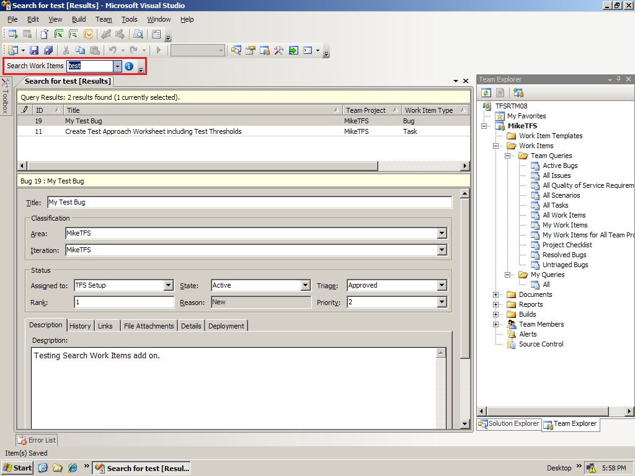Sort results by the Work Item Type column header
The width and height of the screenshot is (635, 476).
[x=435, y=110]
